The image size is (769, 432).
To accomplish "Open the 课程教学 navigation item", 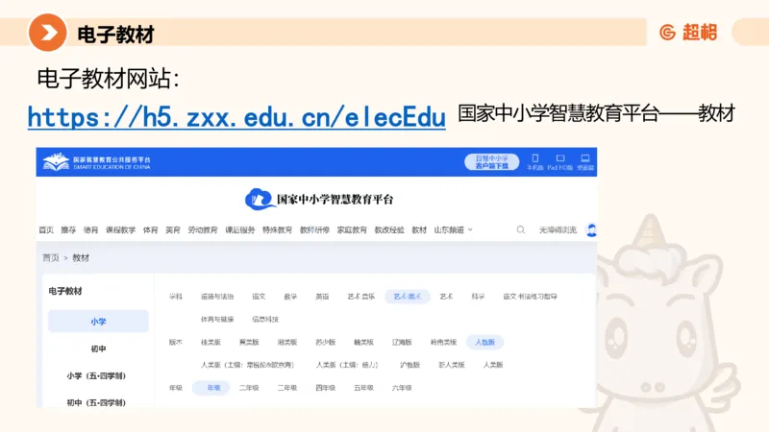I will pyautogui.click(x=121, y=229).
